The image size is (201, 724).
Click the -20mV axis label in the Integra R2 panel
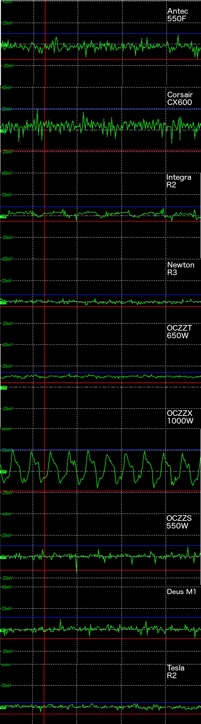(x=7, y=237)
